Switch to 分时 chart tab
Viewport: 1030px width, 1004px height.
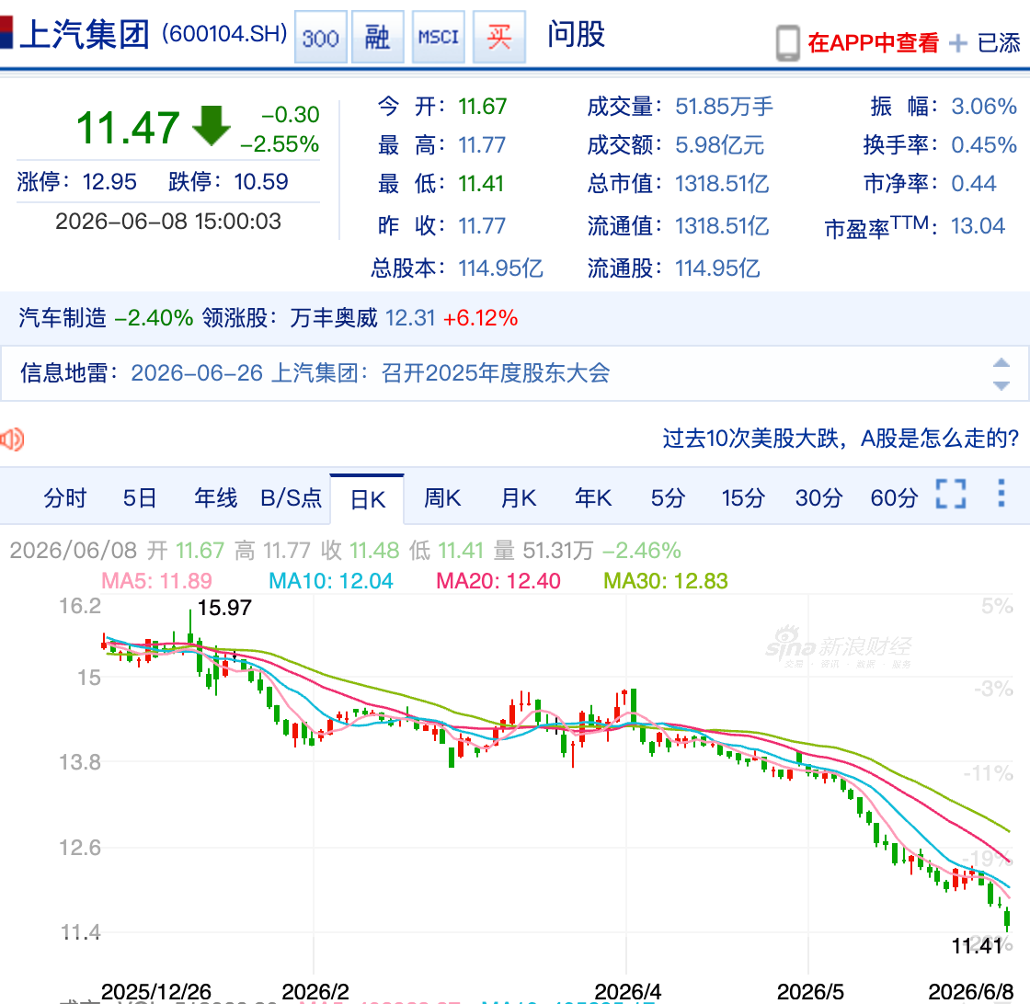coord(65,497)
